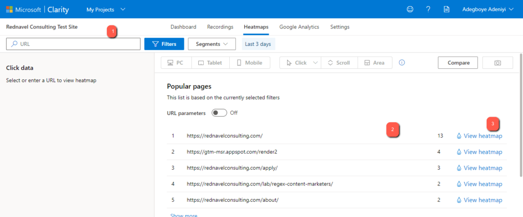
Task: Click the blue Filters button
Action: [164, 44]
